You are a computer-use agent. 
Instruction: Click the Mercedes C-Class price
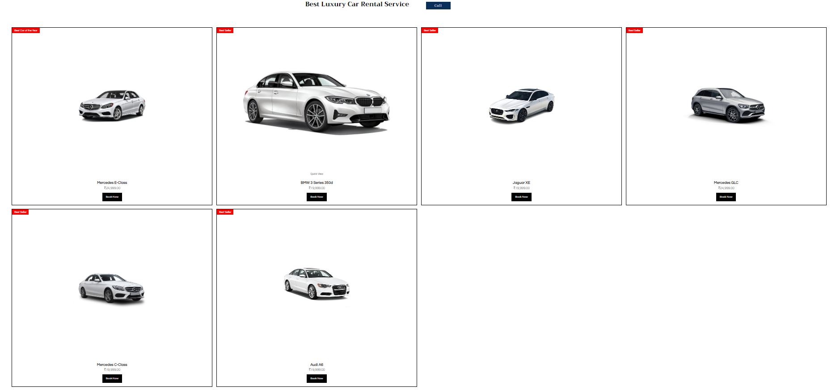[x=112, y=369]
